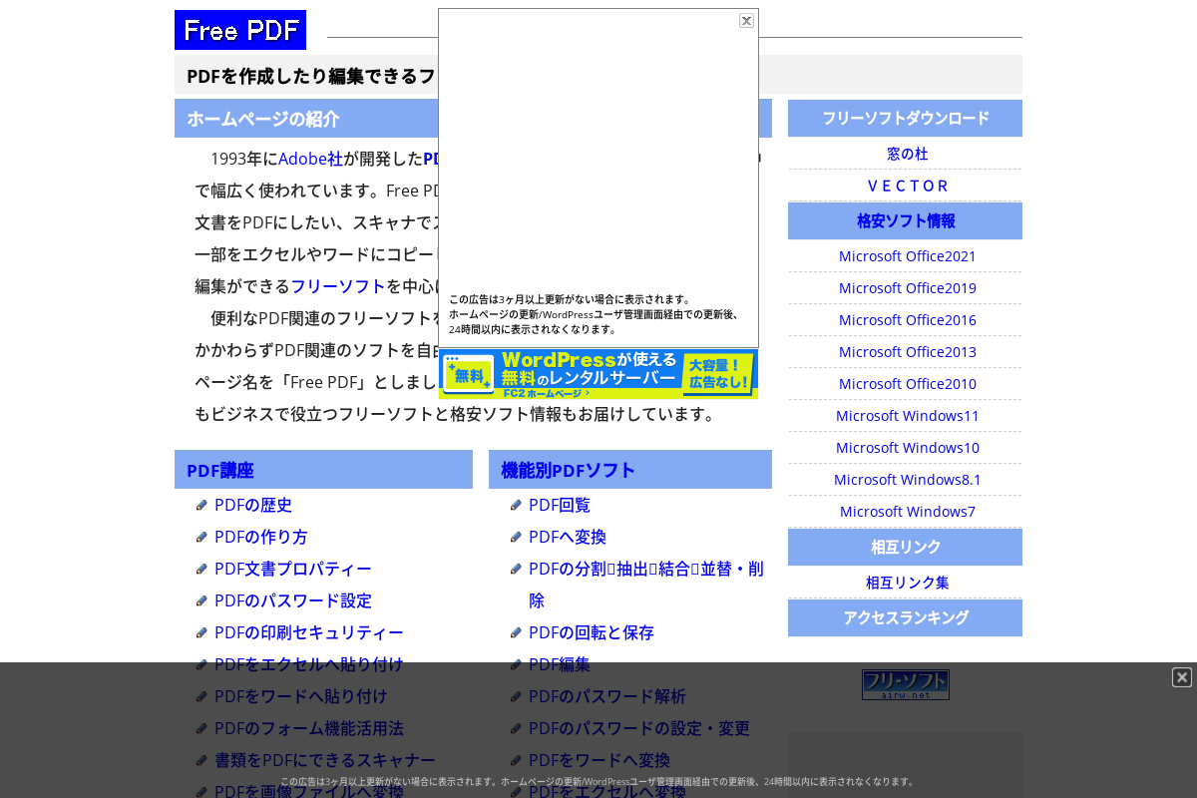Open Microsoft Windows11 link
1197x798 pixels.
[x=907, y=416]
